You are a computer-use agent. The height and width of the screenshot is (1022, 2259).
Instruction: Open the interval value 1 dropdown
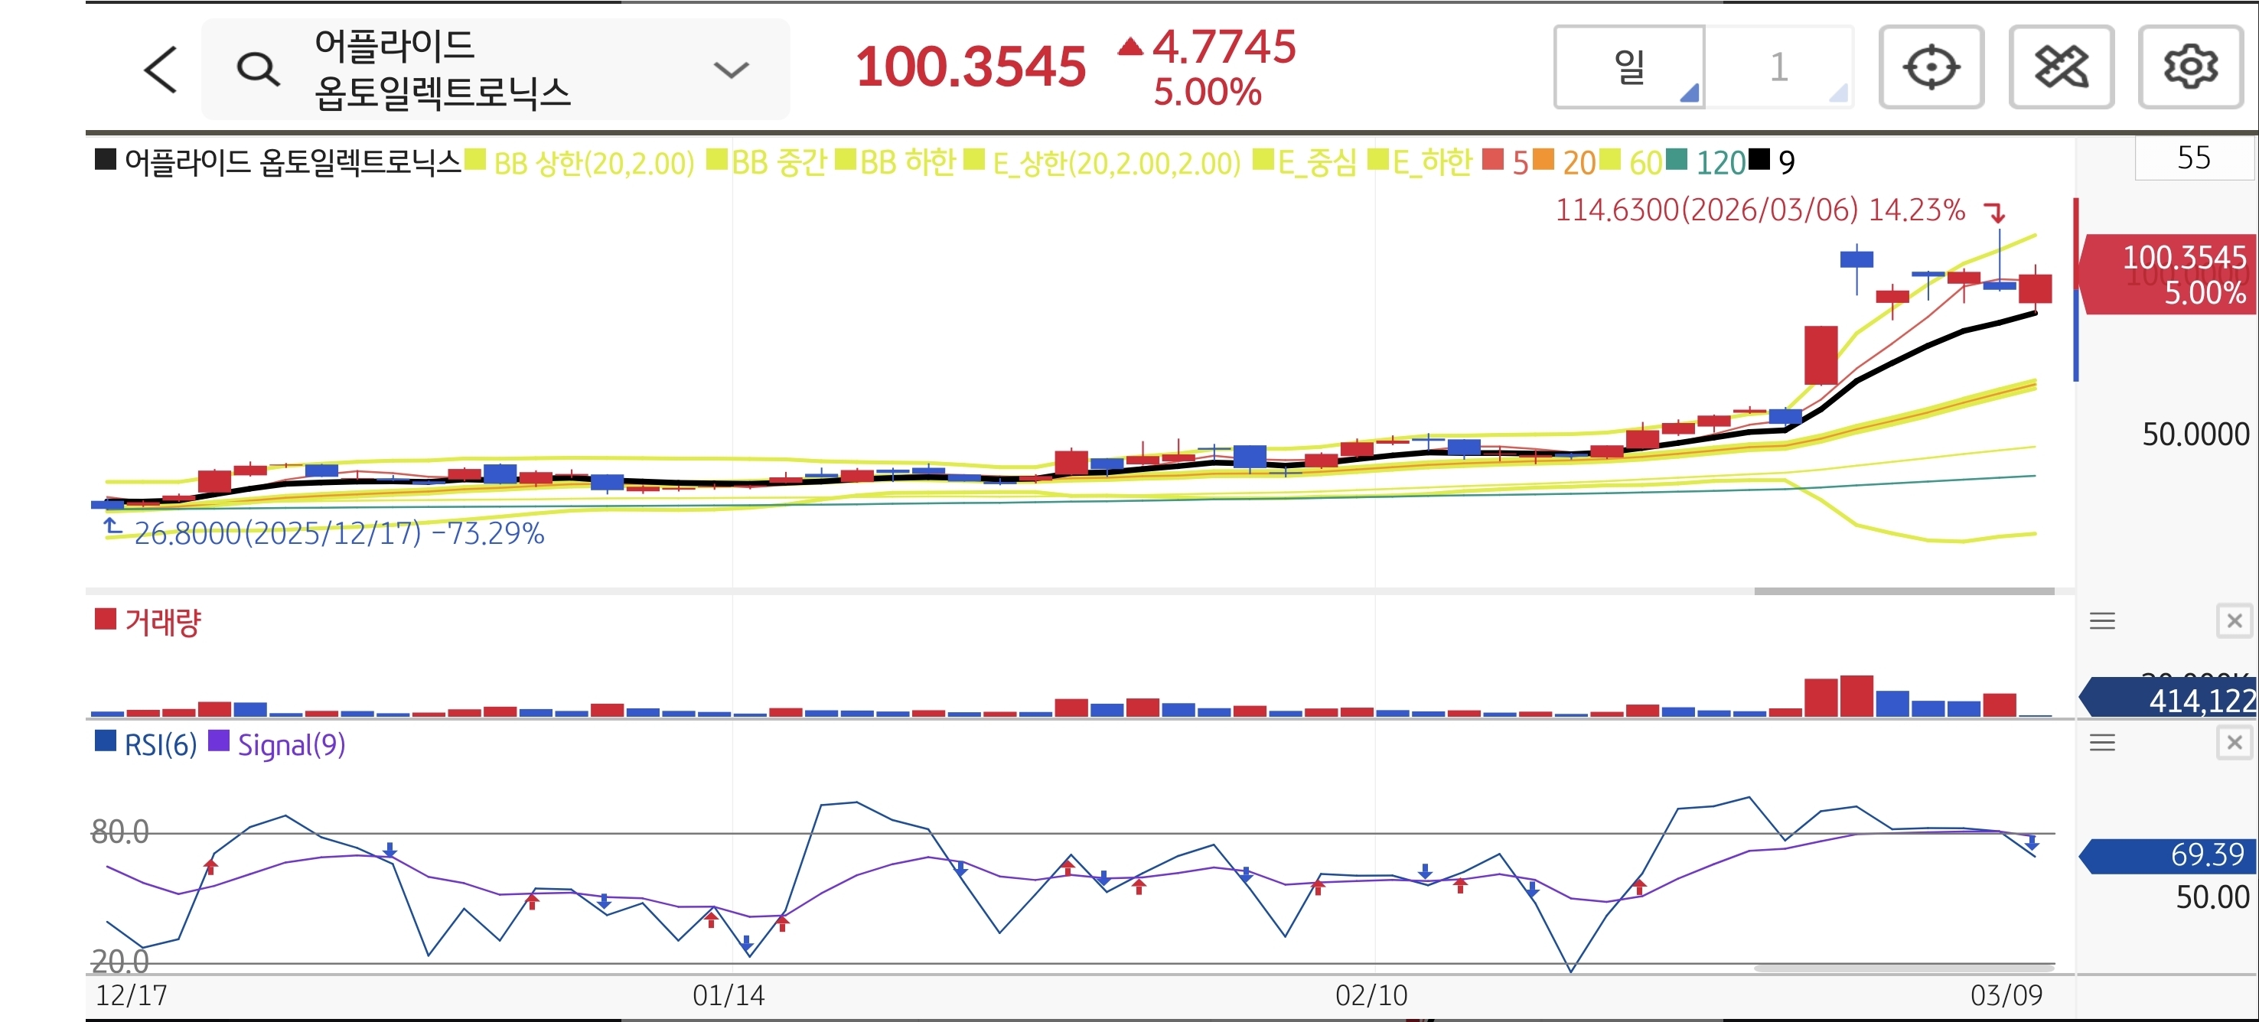pyautogui.click(x=1779, y=67)
